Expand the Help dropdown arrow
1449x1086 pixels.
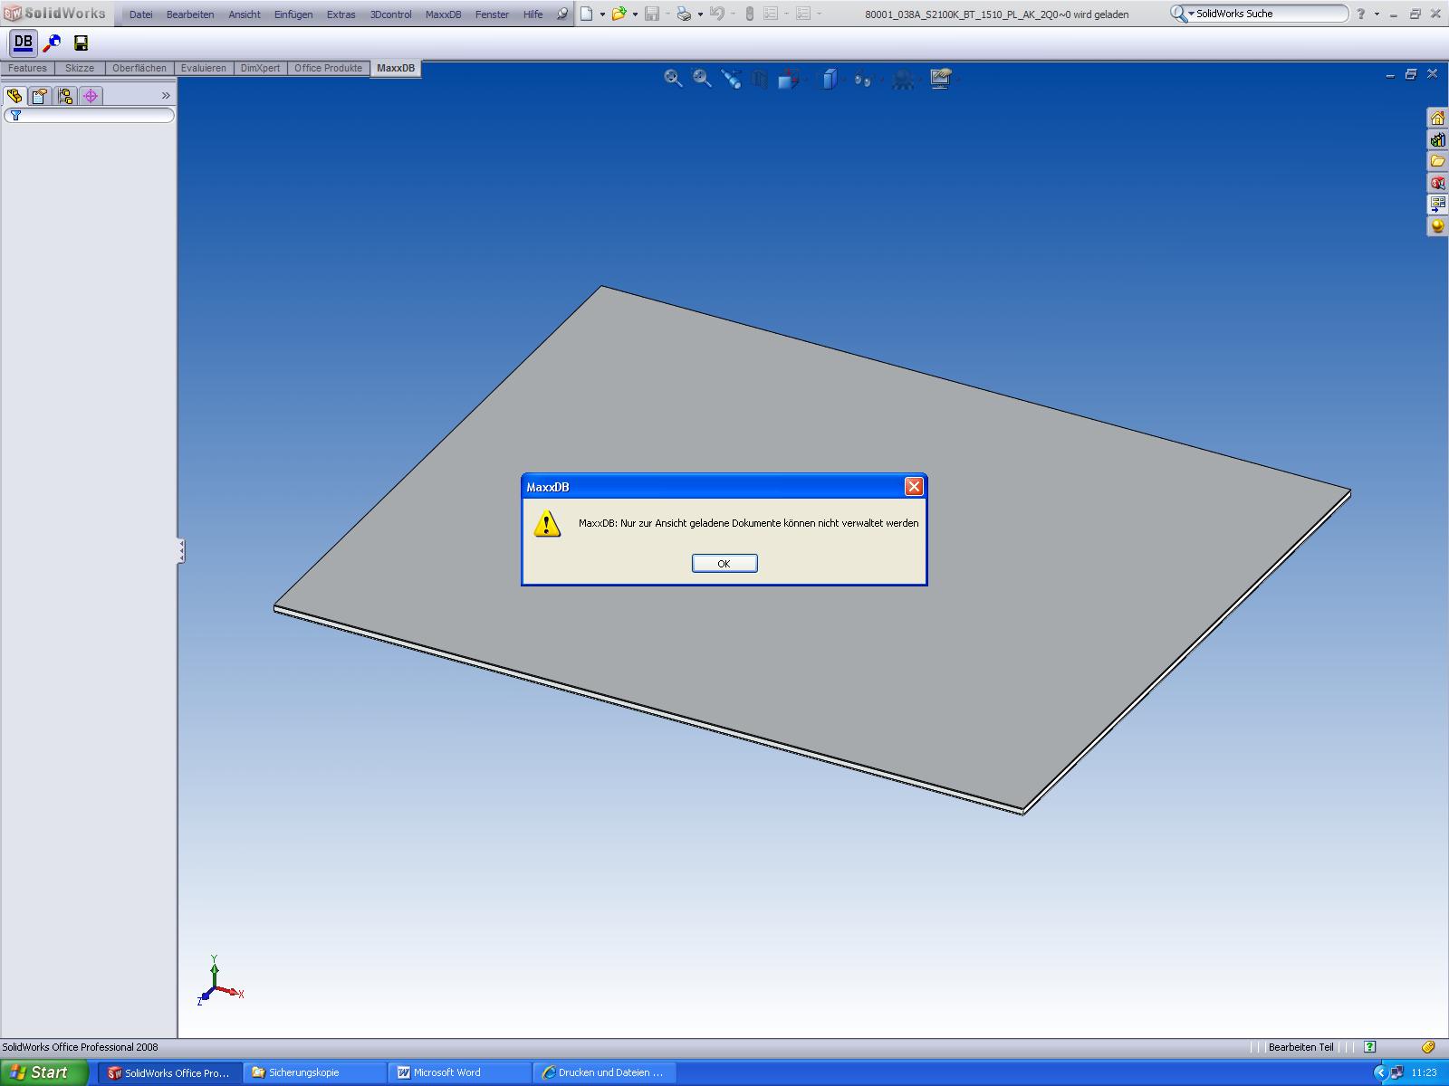pos(1377,14)
